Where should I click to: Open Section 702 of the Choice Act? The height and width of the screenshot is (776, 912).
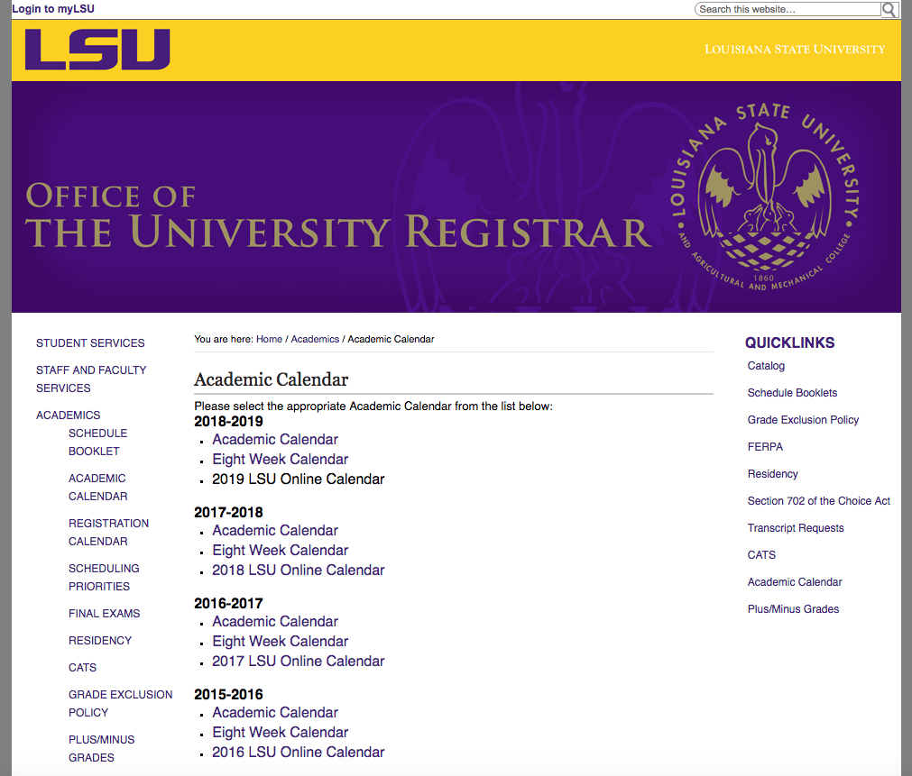(x=819, y=501)
